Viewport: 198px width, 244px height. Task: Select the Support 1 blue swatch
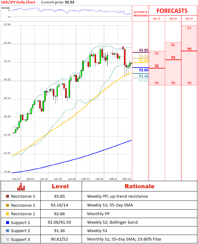(8, 222)
